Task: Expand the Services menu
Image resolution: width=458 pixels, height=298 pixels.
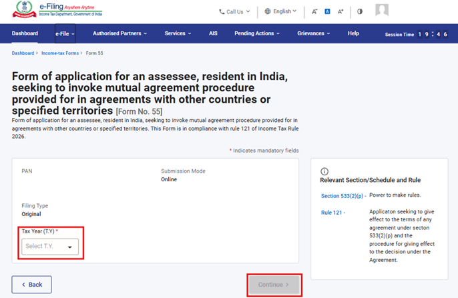Action: coord(178,33)
